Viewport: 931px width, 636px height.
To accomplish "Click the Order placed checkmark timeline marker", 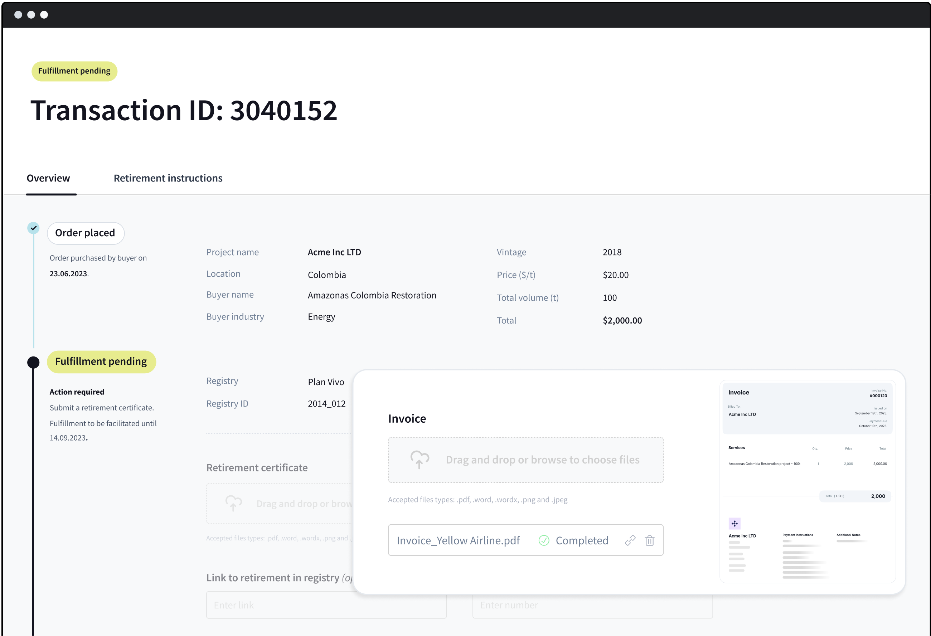I will point(33,228).
